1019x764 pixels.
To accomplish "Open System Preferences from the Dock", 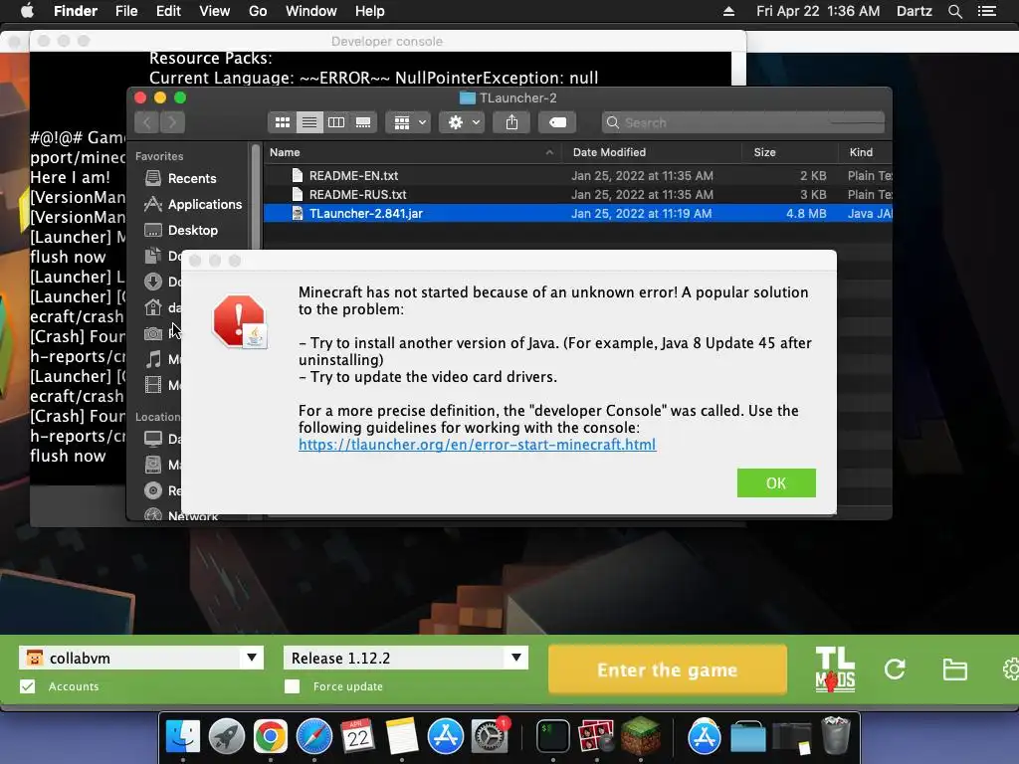I will tap(489, 737).
